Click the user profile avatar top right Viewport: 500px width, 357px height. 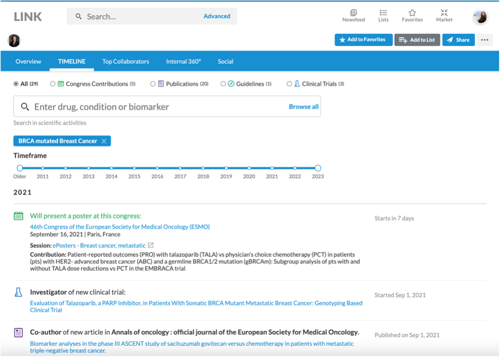pyautogui.click(x=480, y=17)
